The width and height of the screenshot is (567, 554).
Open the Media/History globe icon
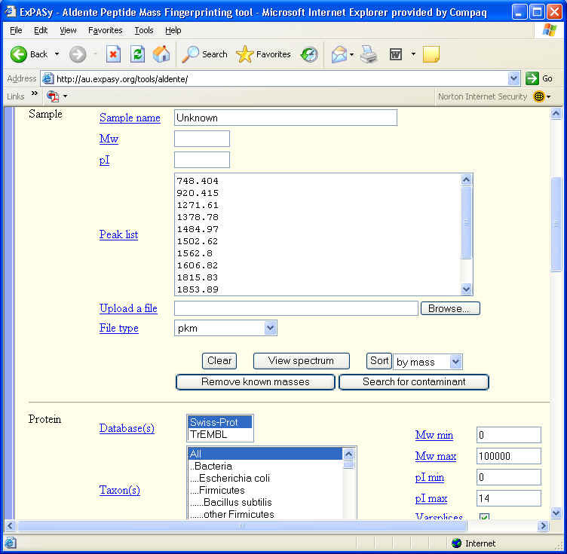(x=309, y=54)
